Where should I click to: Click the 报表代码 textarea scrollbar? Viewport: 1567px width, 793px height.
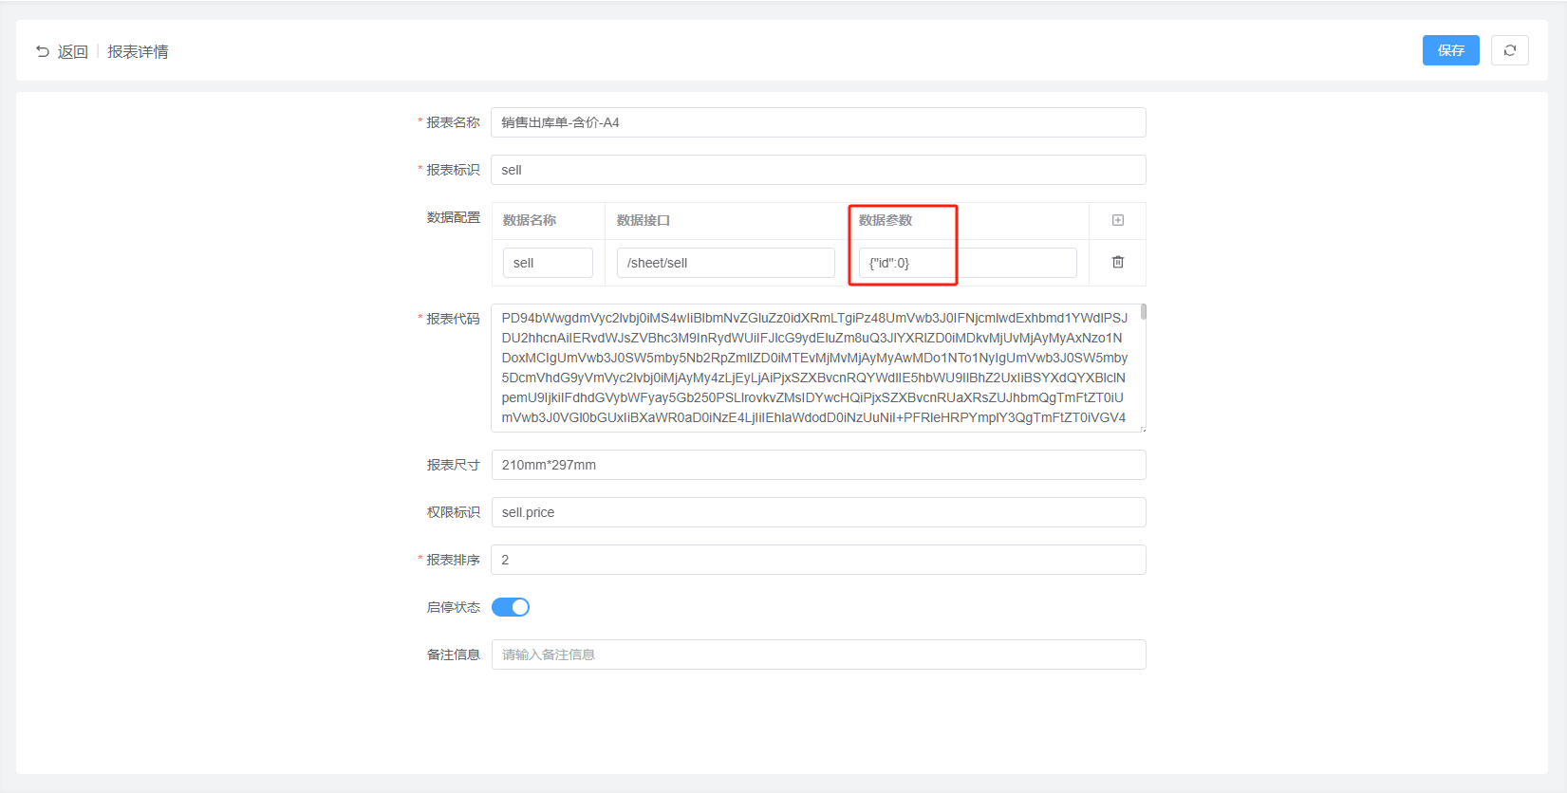[x=1143, y=312]
